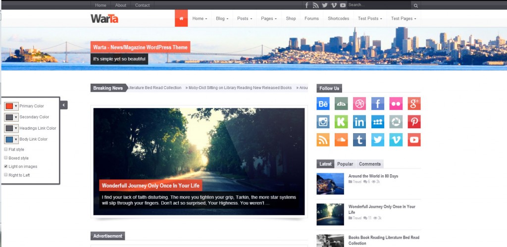Click the Wonderfull Journey slider headline
The image size is (507, 247).
151,186
